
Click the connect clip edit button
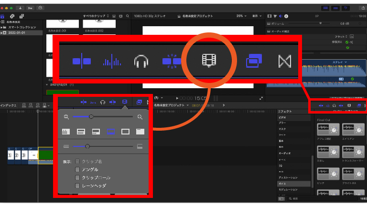pos(24,105)
